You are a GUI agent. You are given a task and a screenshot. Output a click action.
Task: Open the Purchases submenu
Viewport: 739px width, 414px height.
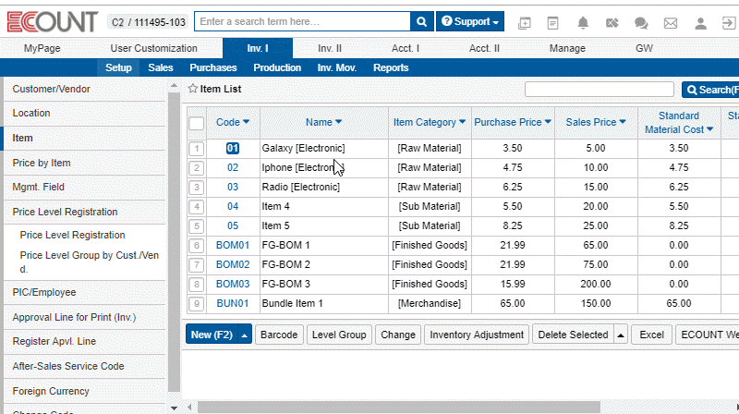click(x=213, y=67)
